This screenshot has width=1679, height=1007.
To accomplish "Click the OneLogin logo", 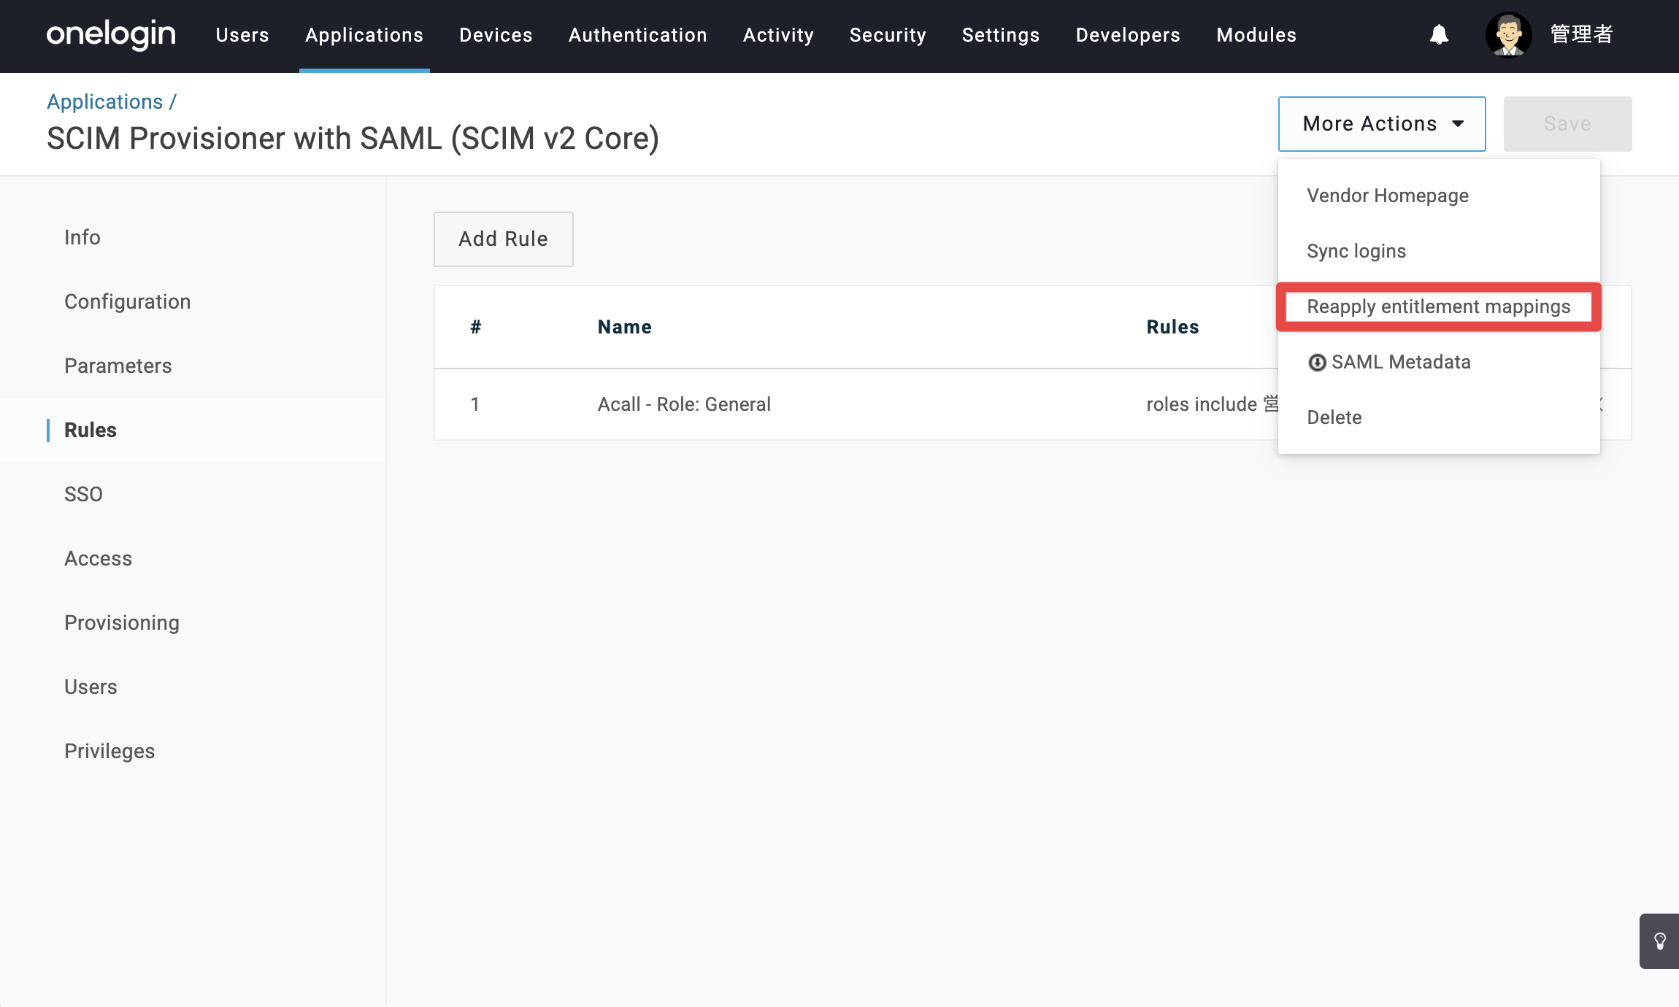I will pos(111,35).
